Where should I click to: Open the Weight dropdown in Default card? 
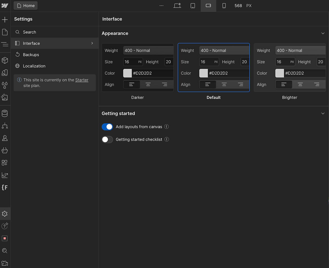[224, 51]
